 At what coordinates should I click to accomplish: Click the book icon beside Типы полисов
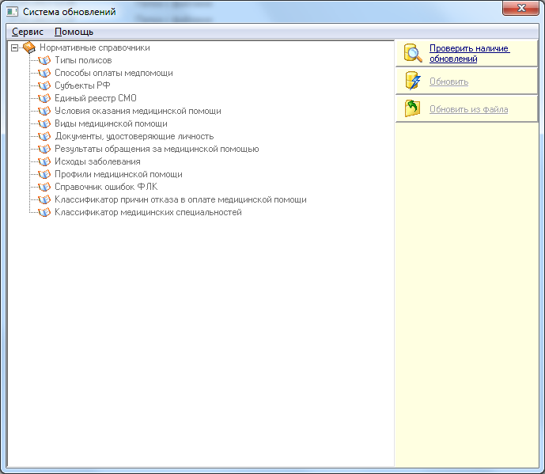click(x=44, y=60)
